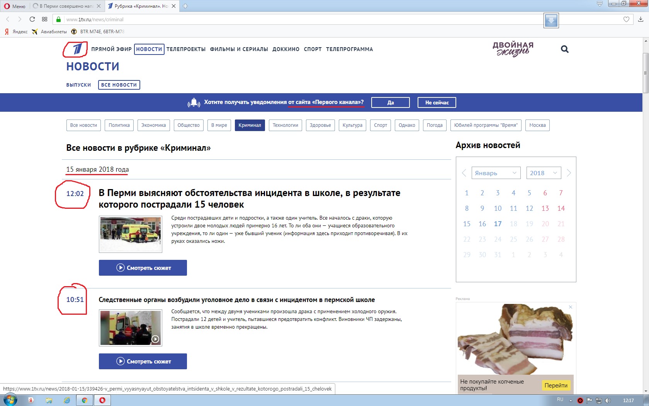Go to the previous month in the archive calendar
The width and height of the screenshot is (649, 406).
pyautogui.click(x=464, y=173)
